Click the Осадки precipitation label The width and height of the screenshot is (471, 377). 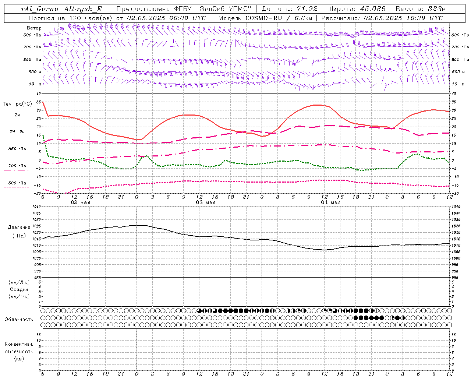pos(19,289)
